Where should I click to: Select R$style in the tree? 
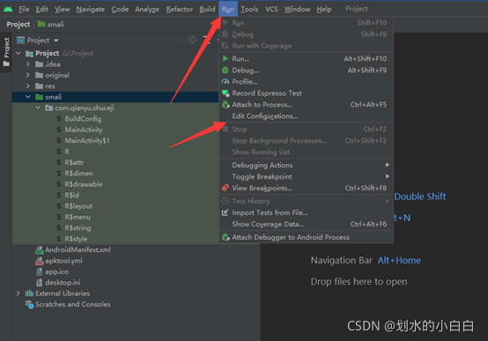click(76, 239)
